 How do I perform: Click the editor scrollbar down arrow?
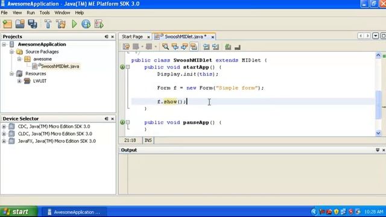coord(378,133)
